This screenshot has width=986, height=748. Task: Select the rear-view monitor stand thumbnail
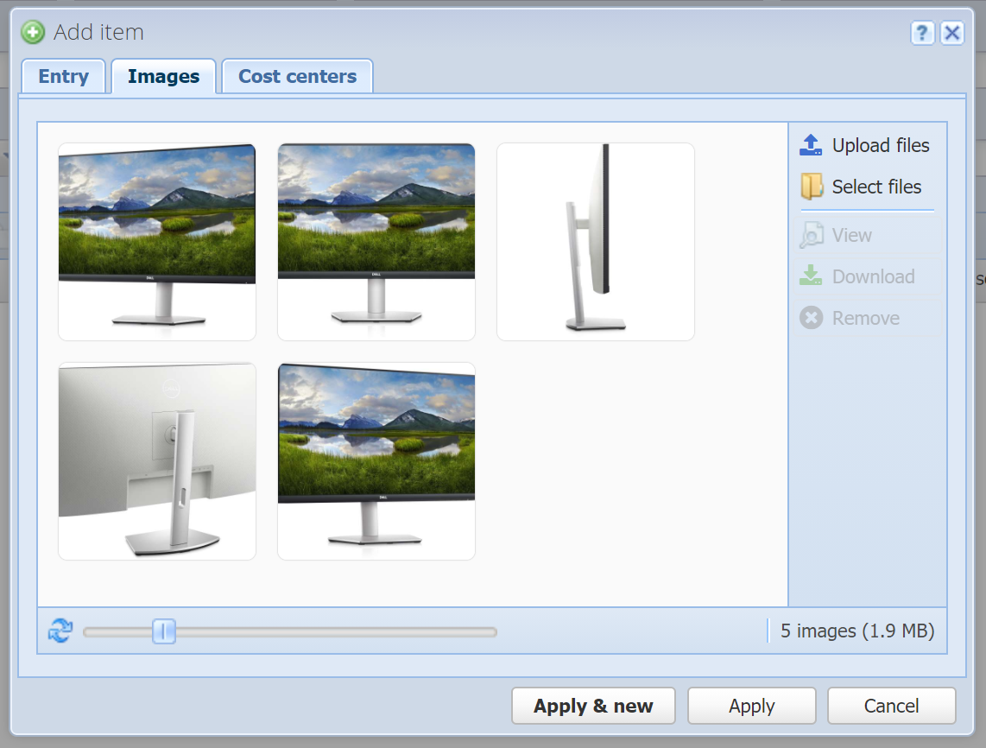tap(157, 461)
